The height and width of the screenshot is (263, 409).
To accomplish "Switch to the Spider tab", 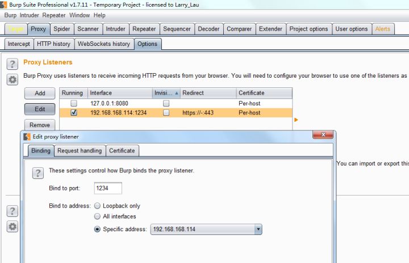I will coord(62,29).
